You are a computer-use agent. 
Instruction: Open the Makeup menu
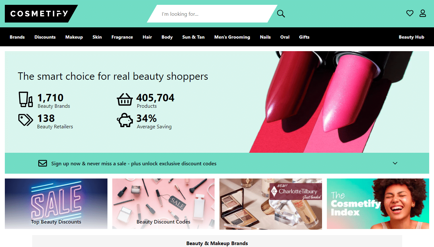point(74,37)
